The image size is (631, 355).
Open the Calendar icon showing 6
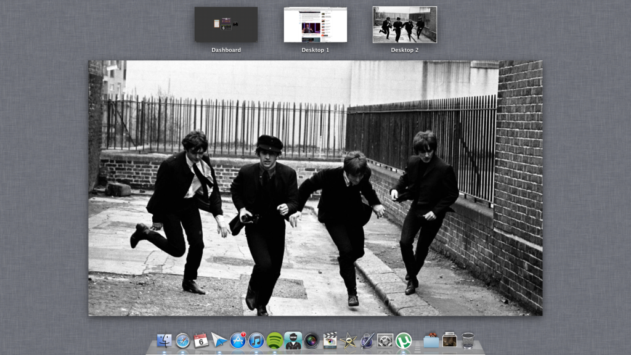[x=201, y=340]
